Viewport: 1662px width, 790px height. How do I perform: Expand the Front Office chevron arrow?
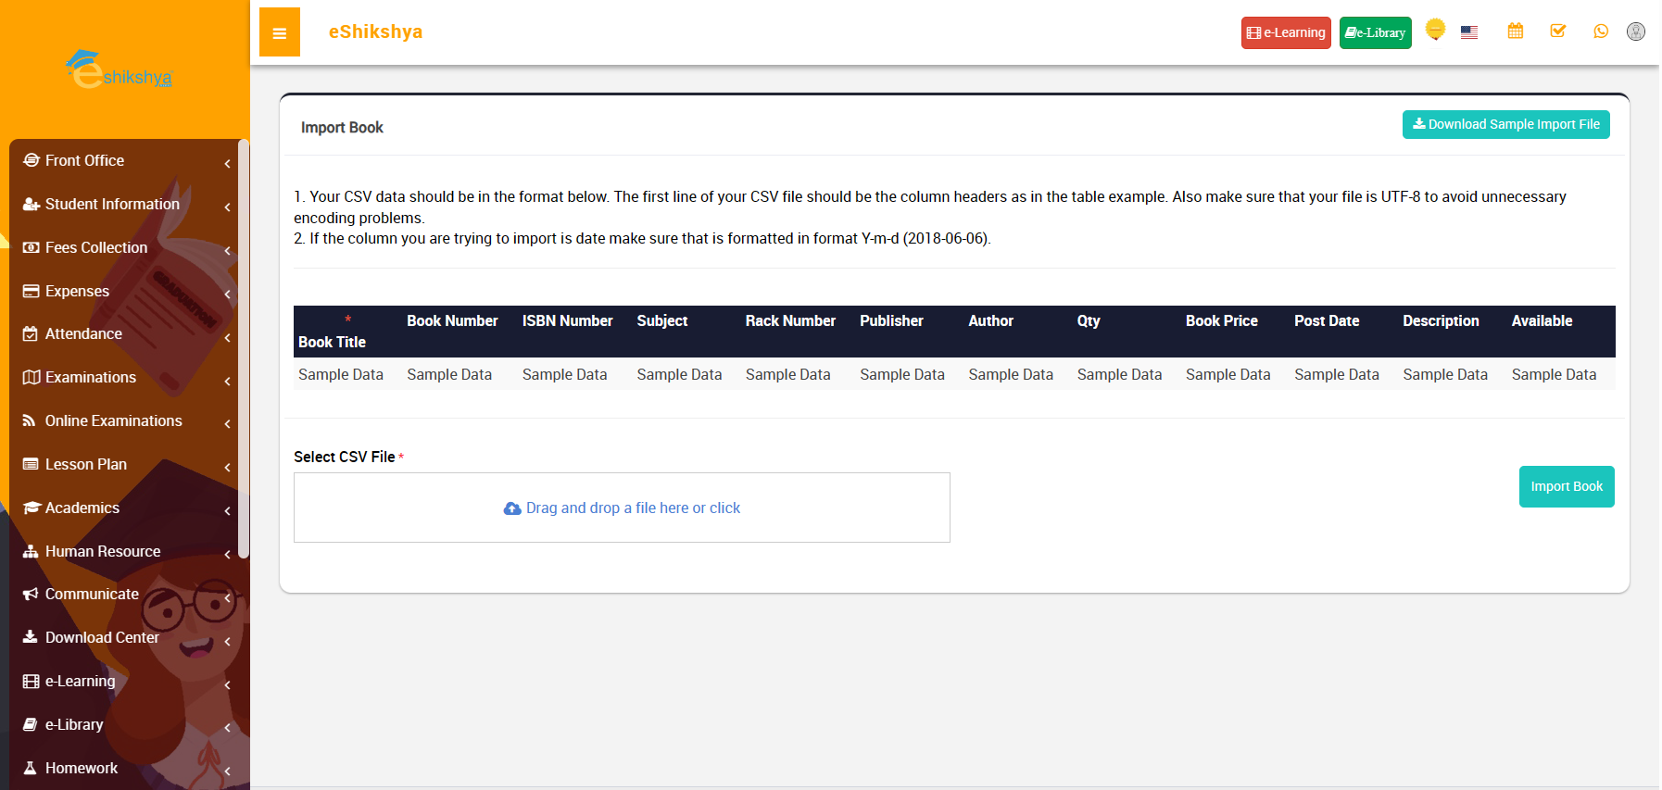click(227, 164)
